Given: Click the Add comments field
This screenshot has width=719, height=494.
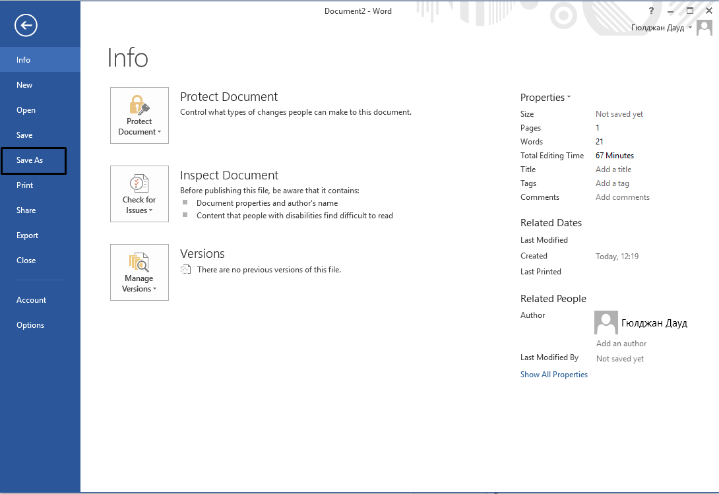Looking at the screenshot, I should click(622, 197).
